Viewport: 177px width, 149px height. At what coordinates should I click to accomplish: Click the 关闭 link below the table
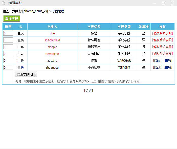88,91
